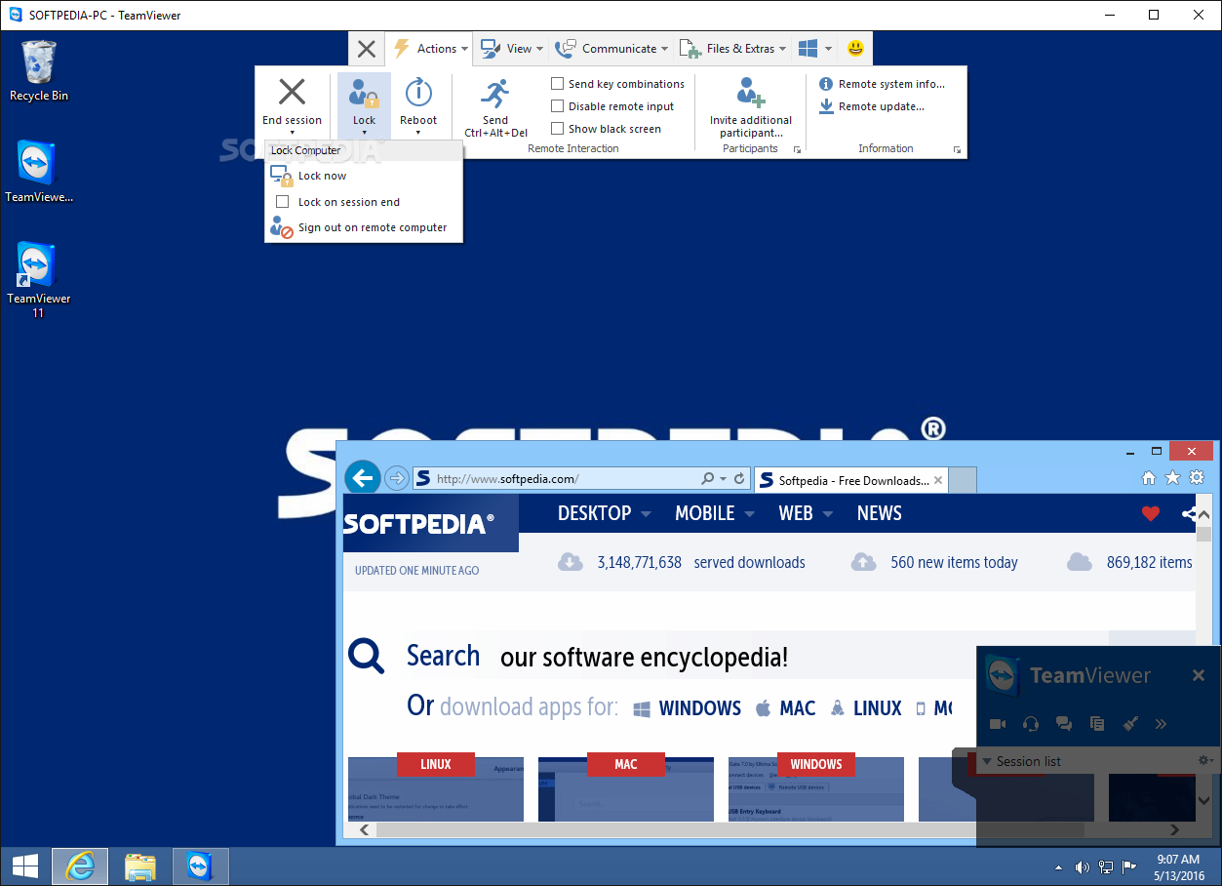This screenshot has height=886, width=1222.
Task: Start video in TeamViewer panel
Action: (998, 724)
